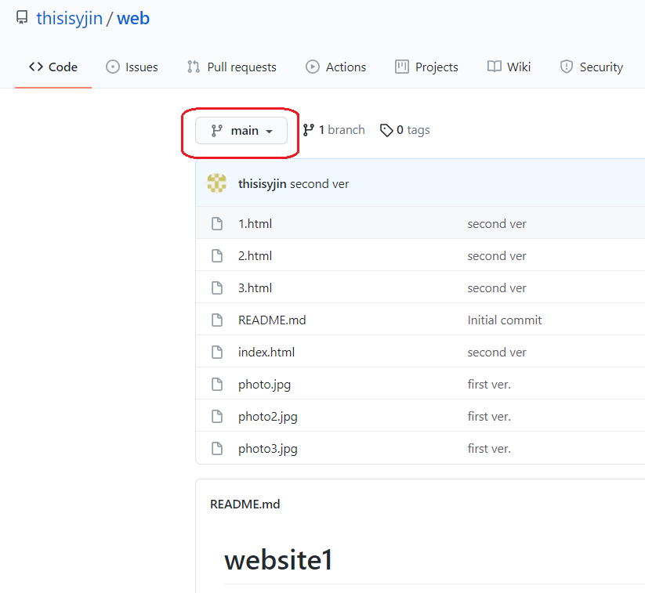
Task: Open latest commit message 'second ver'
Action: click(319, 184)
